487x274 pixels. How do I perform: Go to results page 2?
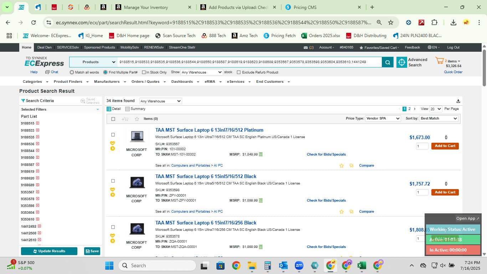tap(409, 109)
